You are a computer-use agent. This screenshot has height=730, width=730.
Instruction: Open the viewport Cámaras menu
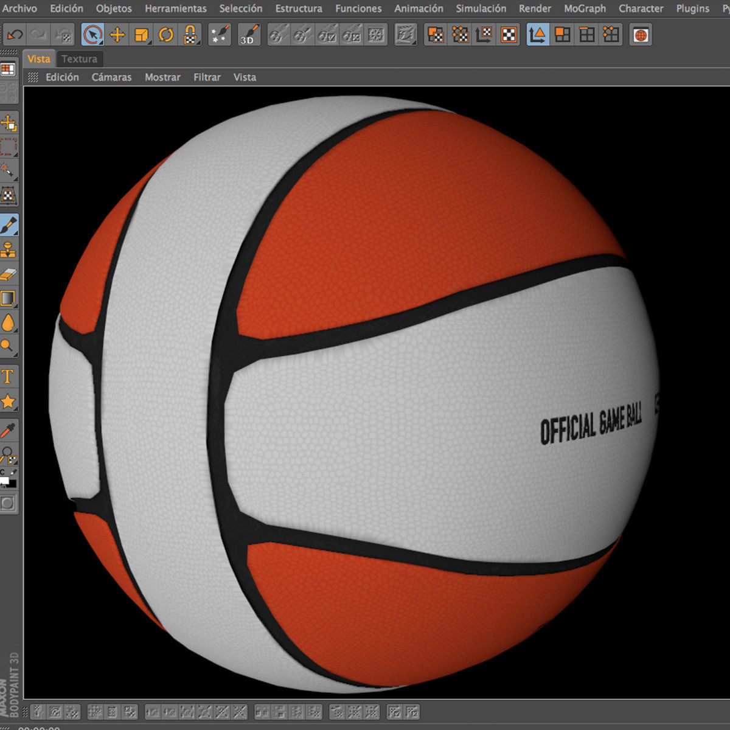(111, 77)
